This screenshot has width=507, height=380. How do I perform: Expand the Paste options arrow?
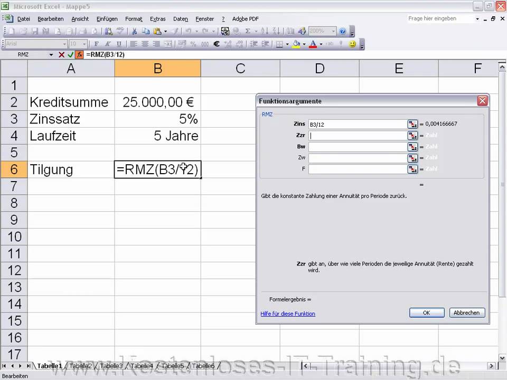(165, 31)
